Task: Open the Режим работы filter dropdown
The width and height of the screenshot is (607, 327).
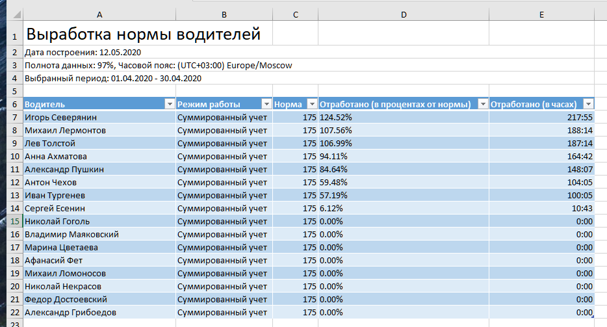Action: (x=266, y=105)
